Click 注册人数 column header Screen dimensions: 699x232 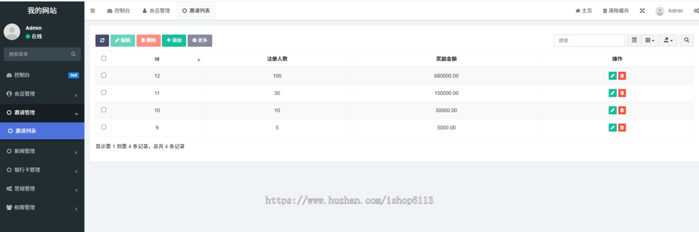pyautogui.click(x=277, y=59)
